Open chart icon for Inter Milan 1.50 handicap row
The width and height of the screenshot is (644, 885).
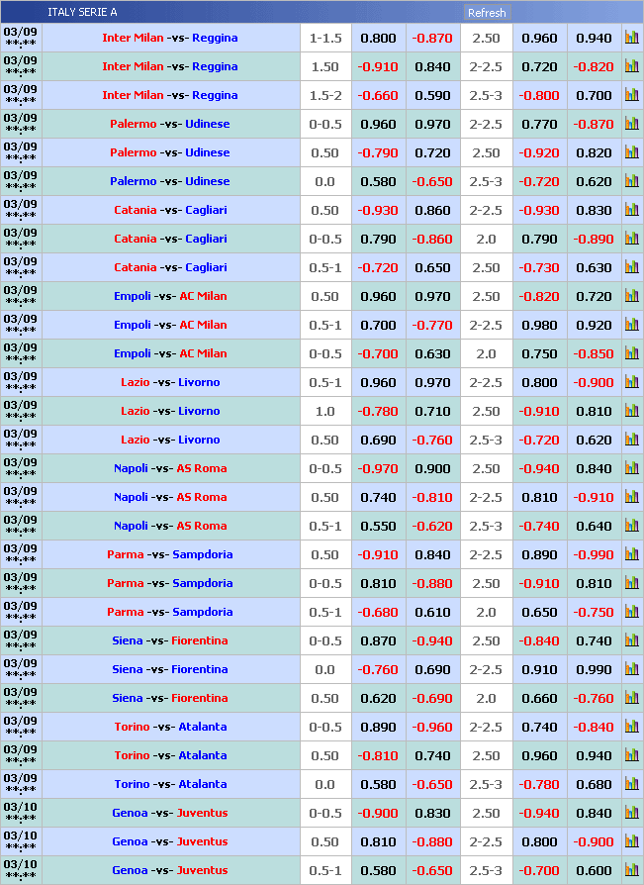(631, 66)
